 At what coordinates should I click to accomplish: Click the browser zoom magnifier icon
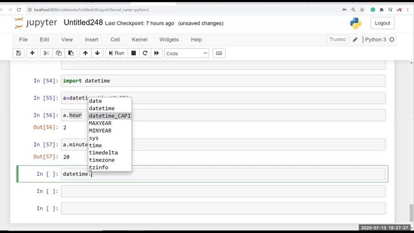click(x=353, y=10)
